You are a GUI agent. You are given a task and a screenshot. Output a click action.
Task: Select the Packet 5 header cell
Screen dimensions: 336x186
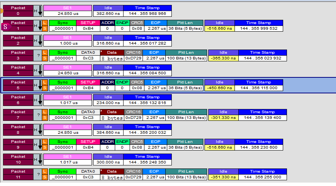coord(18,85)
